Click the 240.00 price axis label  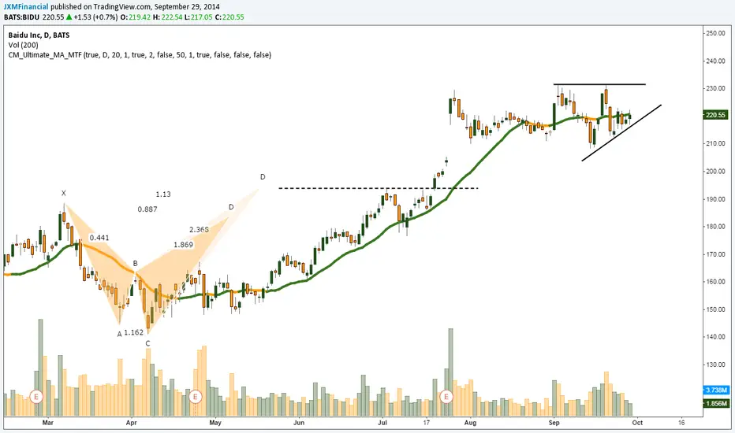716,61
